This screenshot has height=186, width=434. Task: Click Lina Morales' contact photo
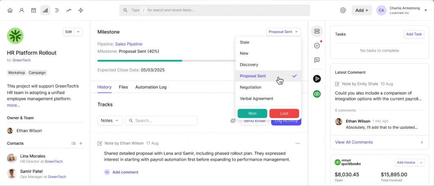11,159
